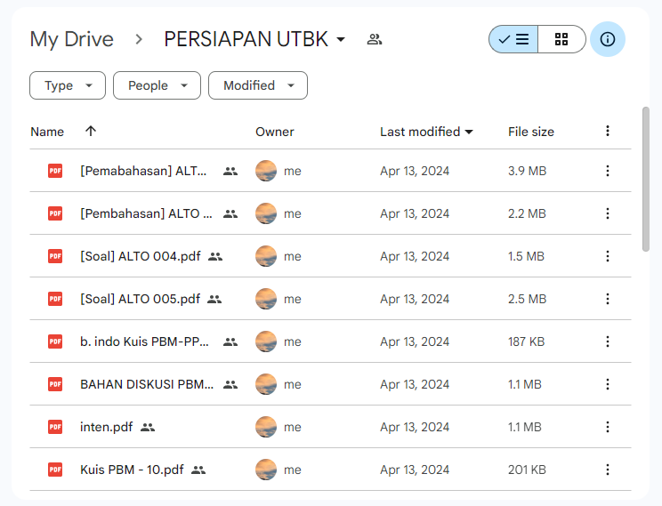Click PDF icon beside [Soal] ALTO 005.pdf
The height and width of the screenshot is (506, 662).
click(55, 299)
